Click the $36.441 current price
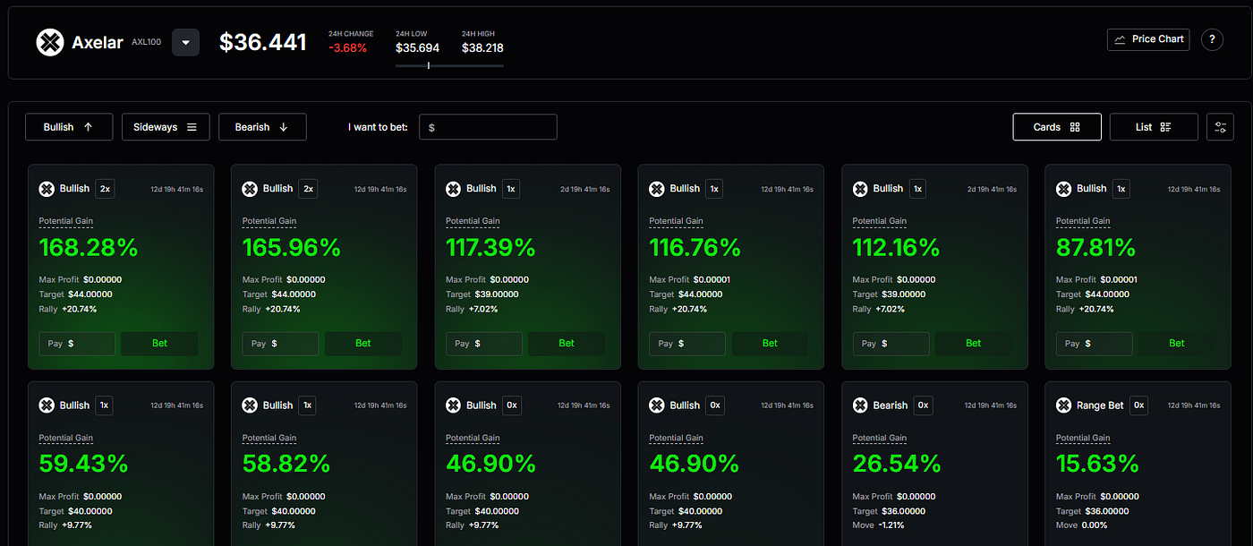 263,42
